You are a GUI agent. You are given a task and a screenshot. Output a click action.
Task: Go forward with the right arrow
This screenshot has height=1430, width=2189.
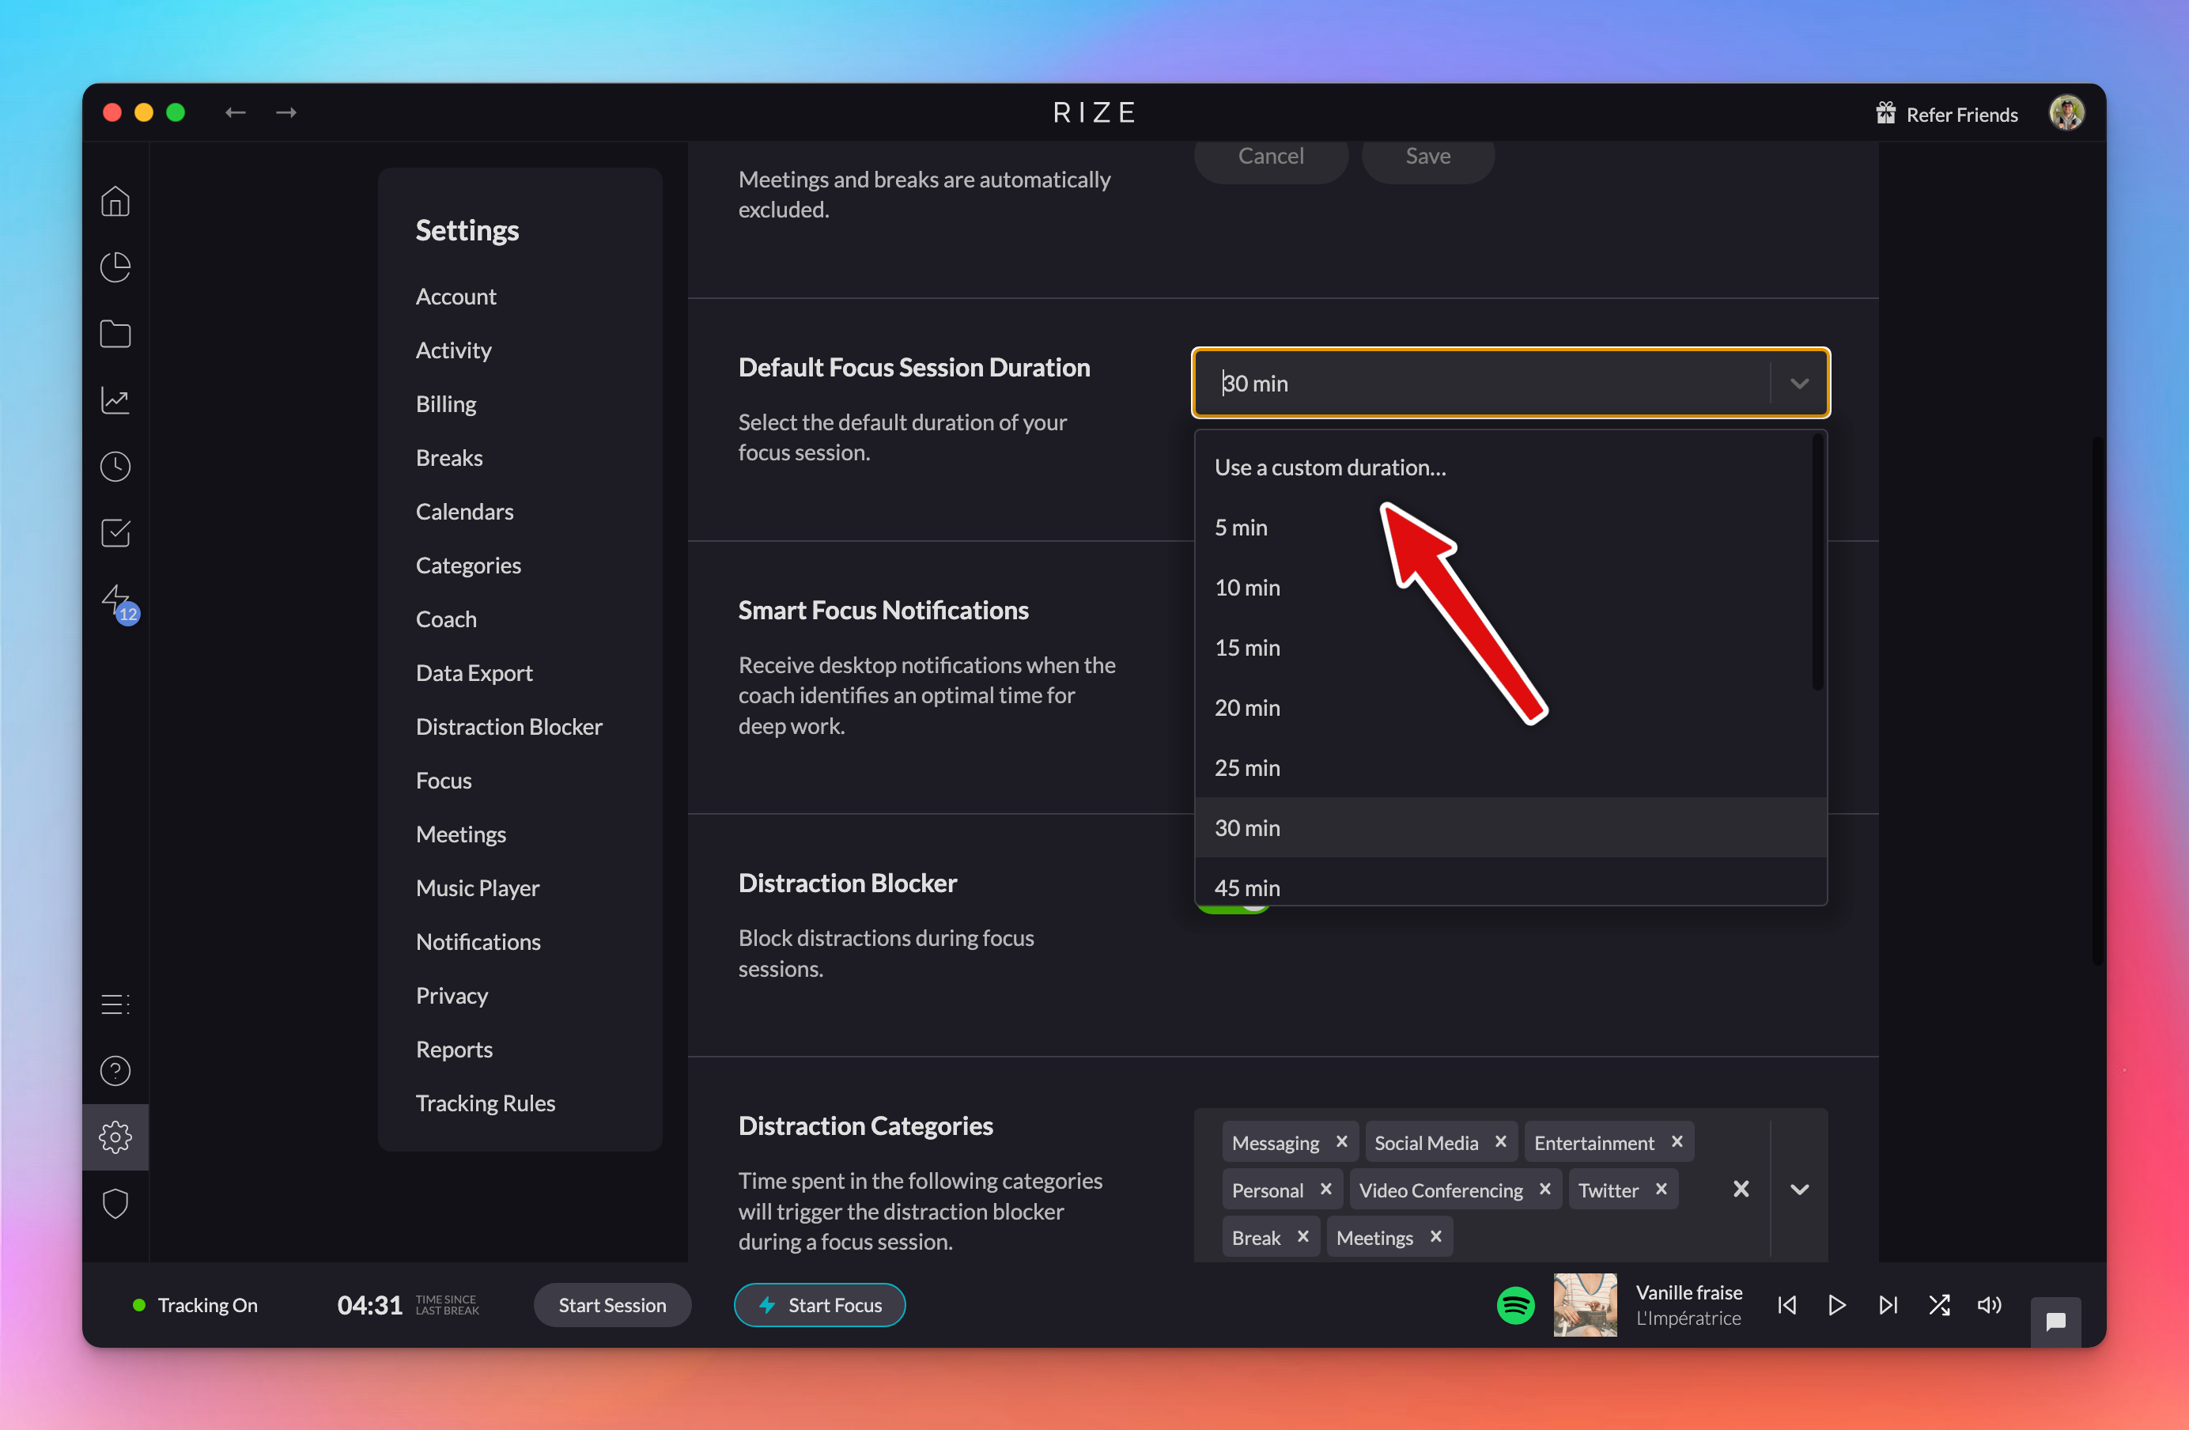click(x=286, y=112)
